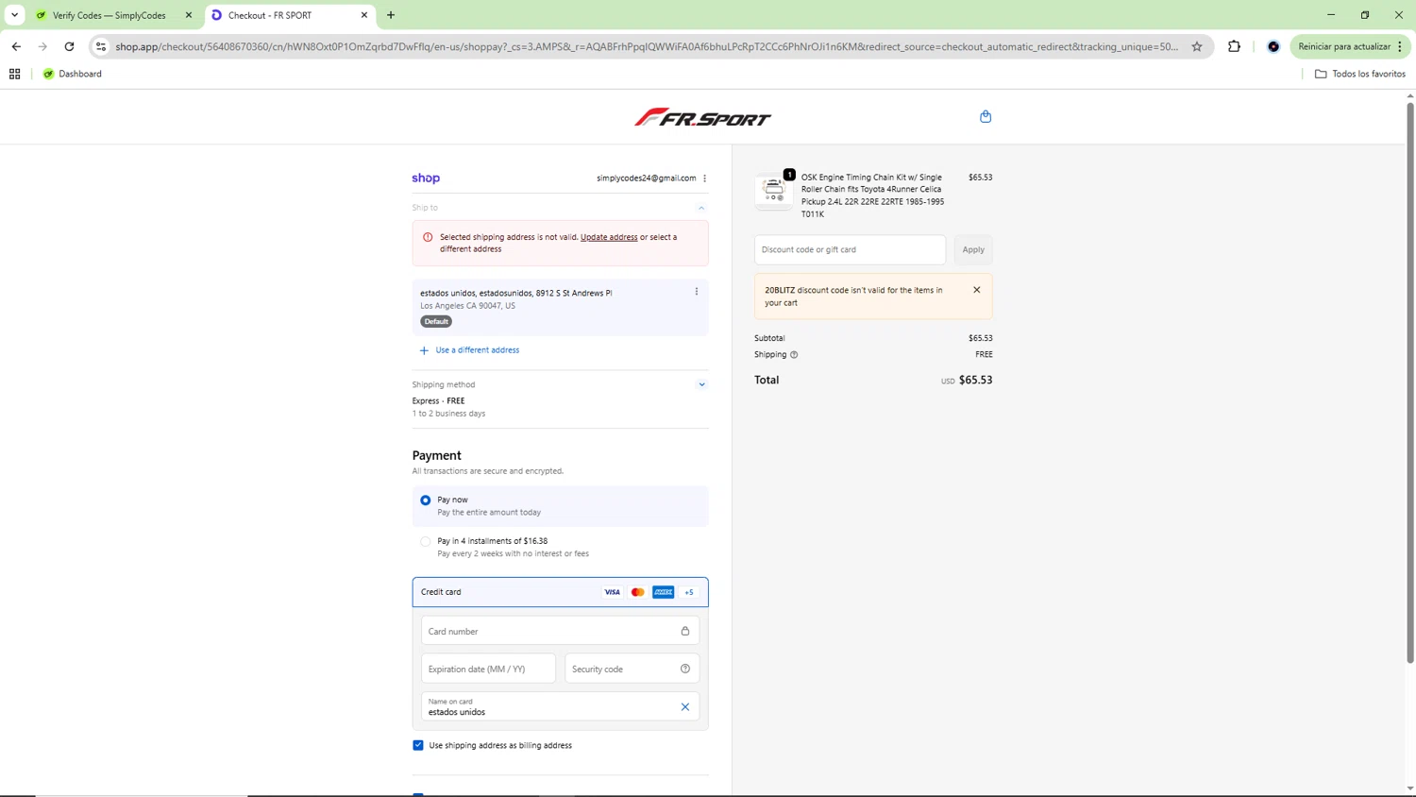View site information icon in address bar
This screenshot has height=797, width=1416.
coord(101,46)
